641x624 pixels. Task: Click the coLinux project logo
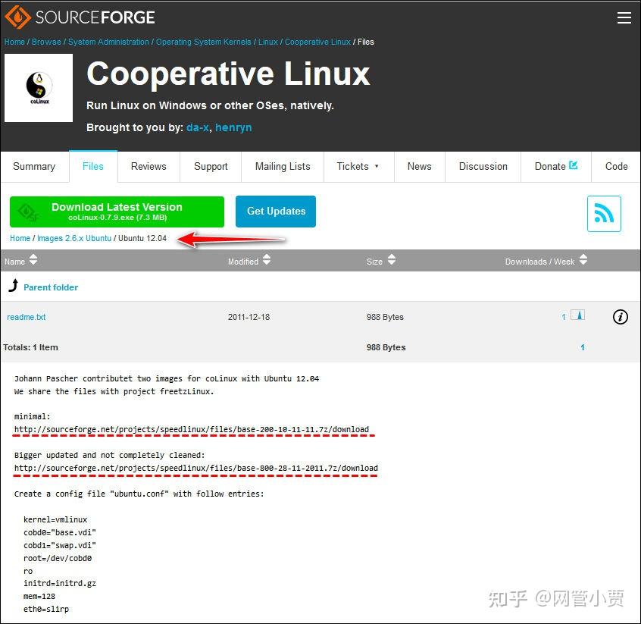pos(38,87)
